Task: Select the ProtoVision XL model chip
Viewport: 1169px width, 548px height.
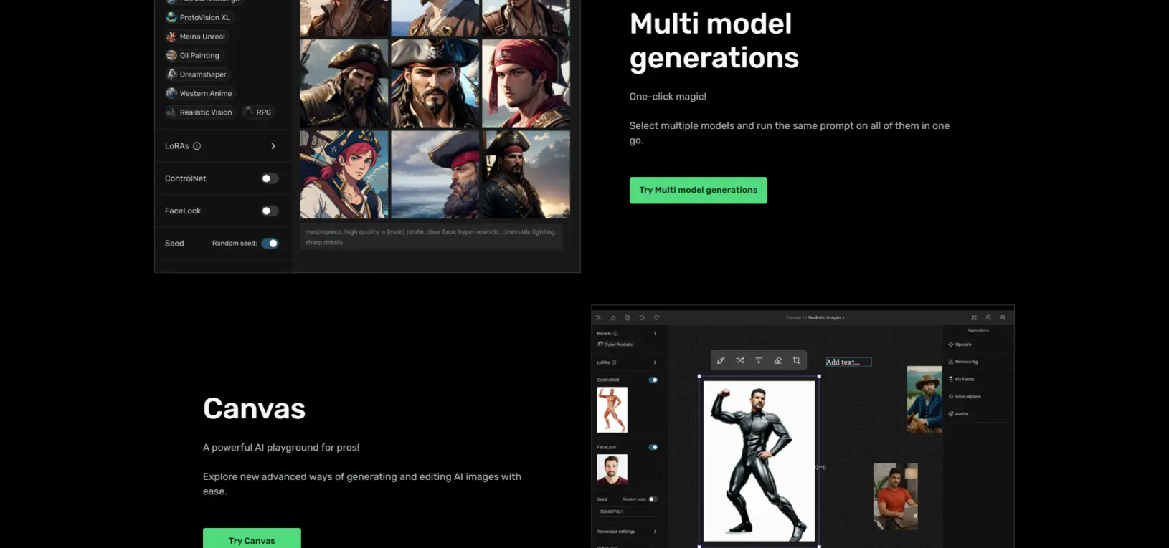Action: 199,17
